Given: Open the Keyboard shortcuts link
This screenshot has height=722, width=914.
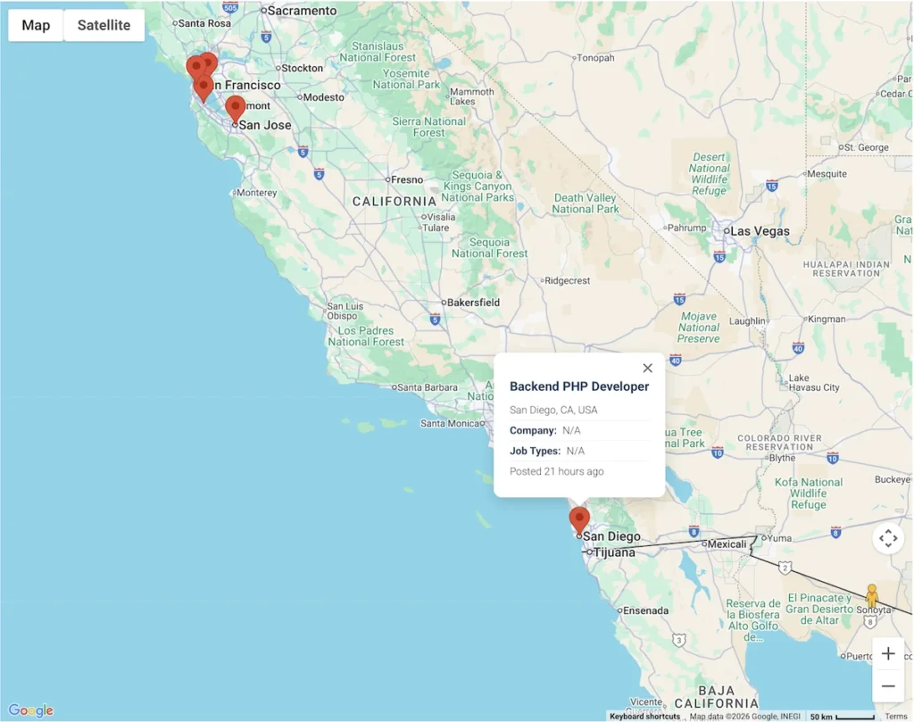Looking at the screenshot, I should coord(645,716).
